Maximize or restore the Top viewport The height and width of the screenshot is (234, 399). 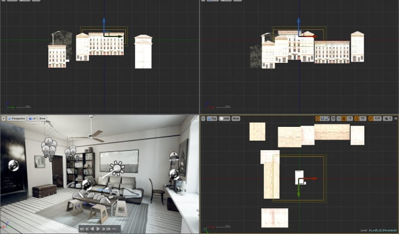[395, 118]
